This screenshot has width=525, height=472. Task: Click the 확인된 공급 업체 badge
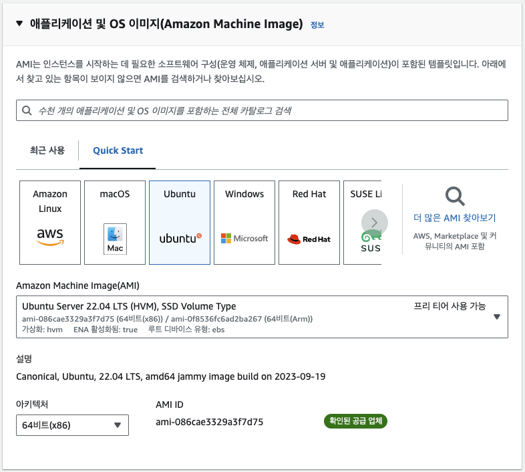click(355, 421)
